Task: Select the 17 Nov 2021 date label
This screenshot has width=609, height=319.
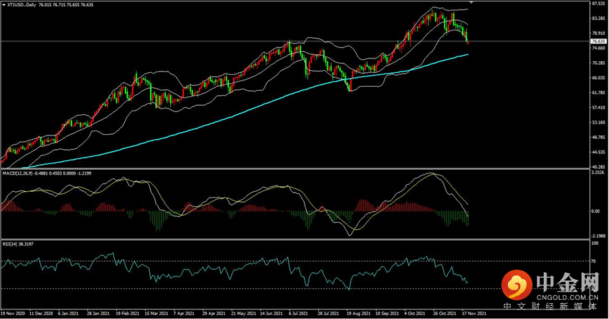Action: click(x=474, y=313)
